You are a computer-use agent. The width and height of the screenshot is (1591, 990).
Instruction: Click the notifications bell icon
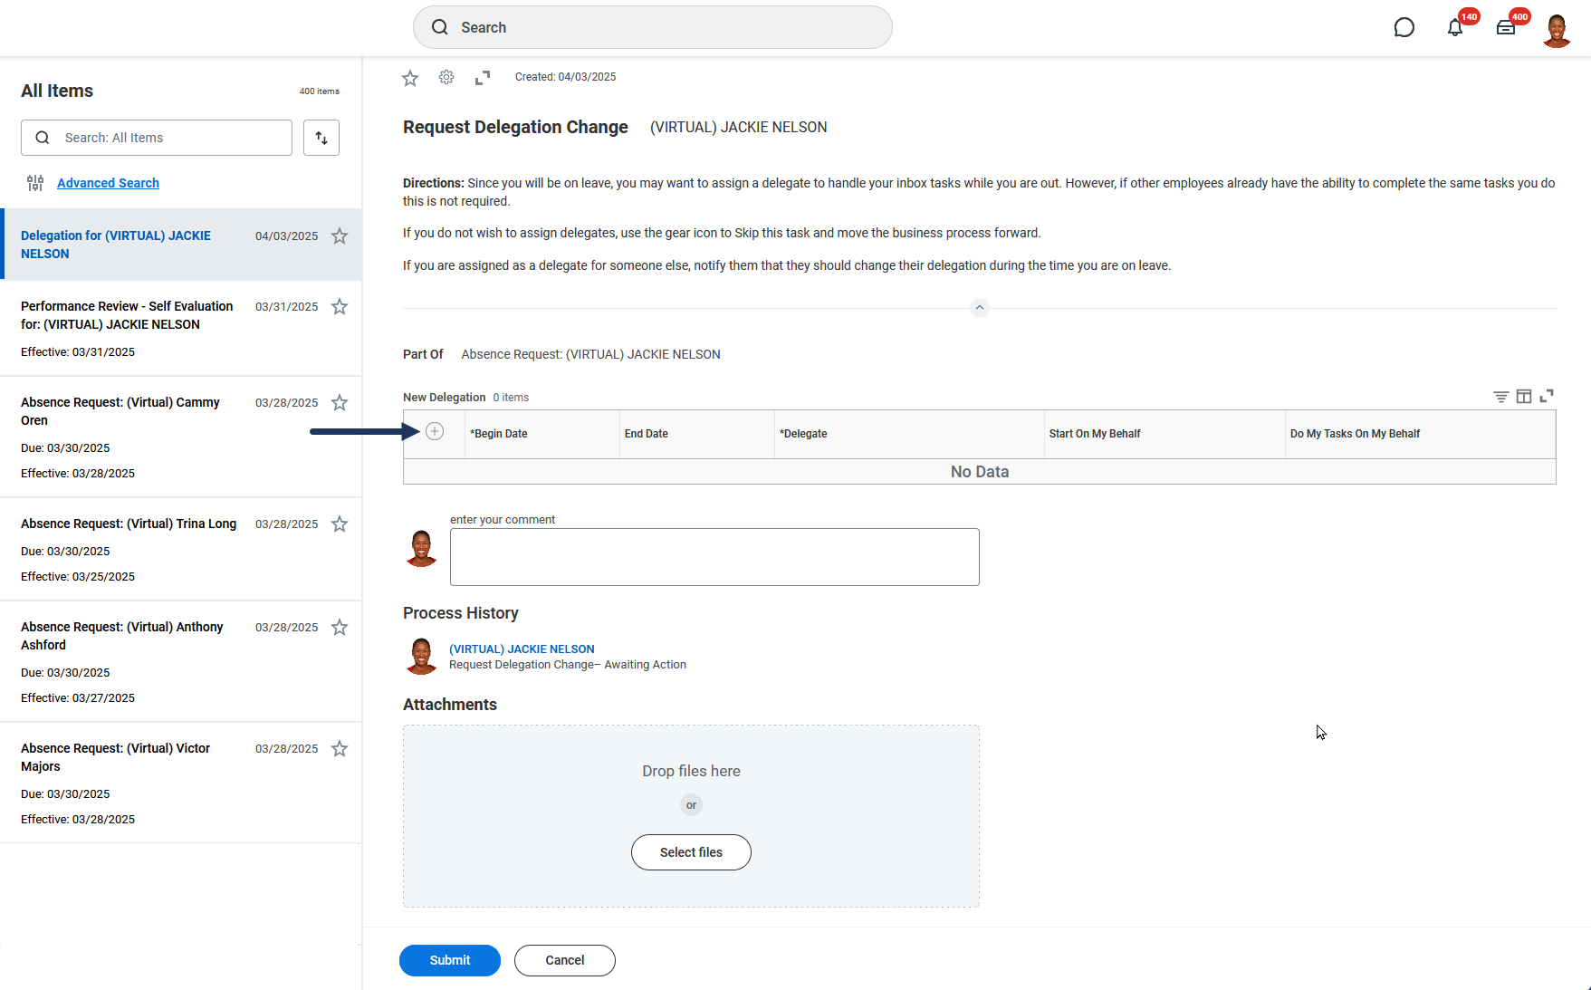pyautogui.click(x=1454, y=27)
